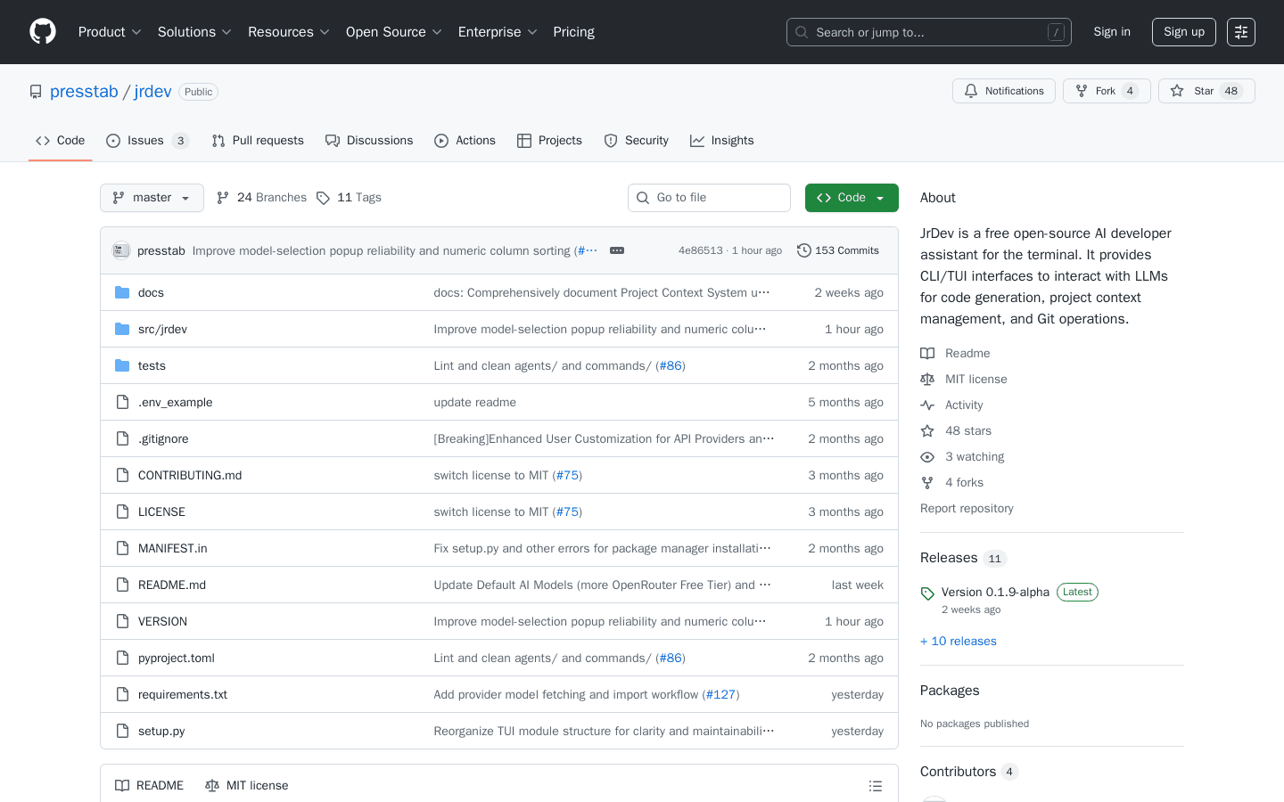Switch to the Pull requests tab

(x=258, y=140)
